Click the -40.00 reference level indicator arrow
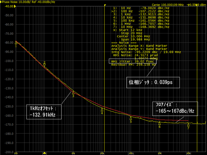Viewport: 207px width, 155px height. tap(15, 6)
